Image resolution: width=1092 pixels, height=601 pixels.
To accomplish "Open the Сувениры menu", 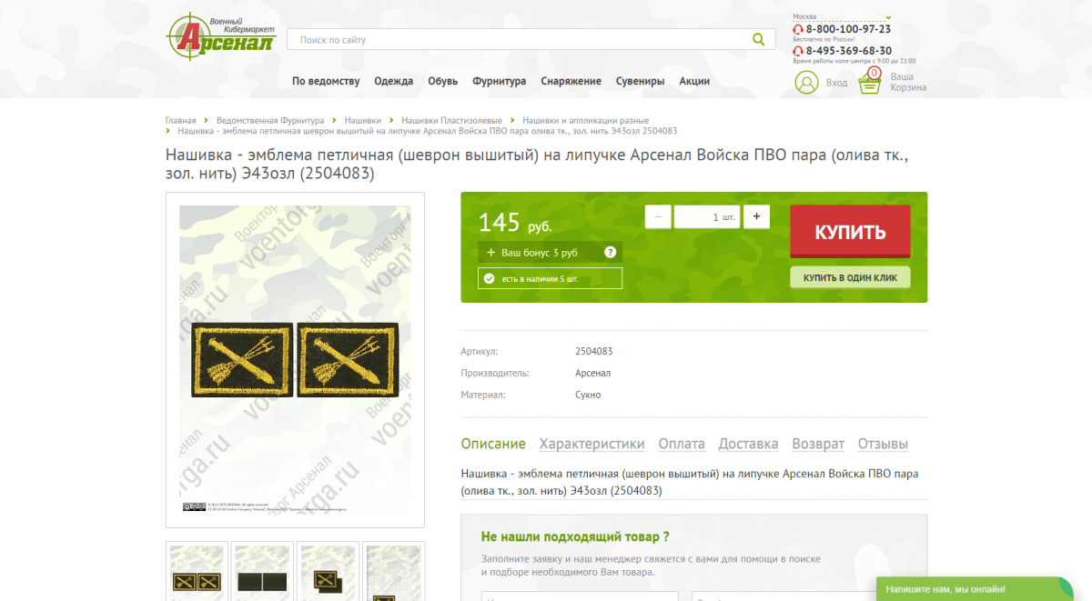I will tap(640, 81).
